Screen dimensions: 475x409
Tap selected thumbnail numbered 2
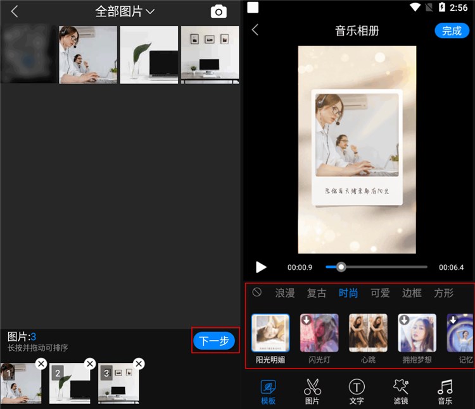tap(70, 383)
